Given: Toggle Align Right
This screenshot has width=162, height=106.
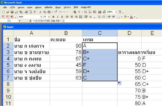Looking at the screenshot, I should (76, 17).
